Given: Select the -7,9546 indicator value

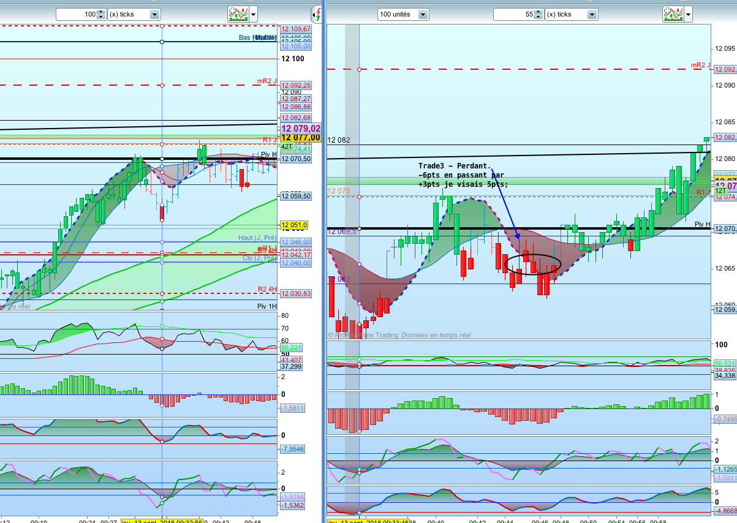Looking at the screenshot, I should [x=292, y=450].
